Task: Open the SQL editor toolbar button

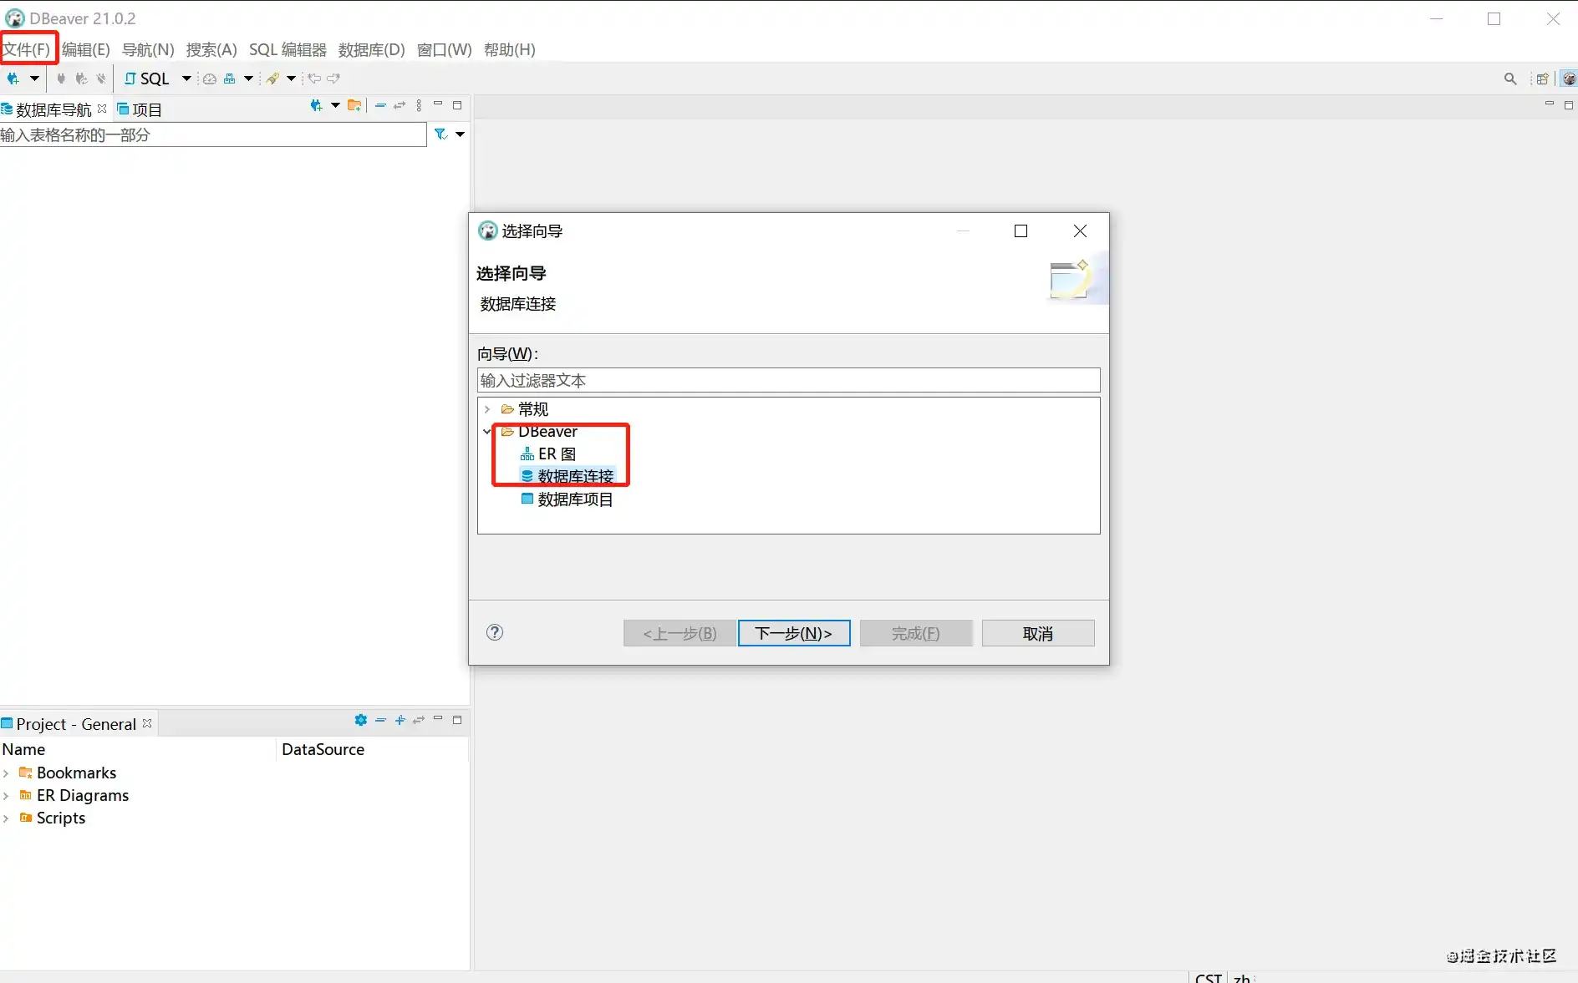Action: 147,79
